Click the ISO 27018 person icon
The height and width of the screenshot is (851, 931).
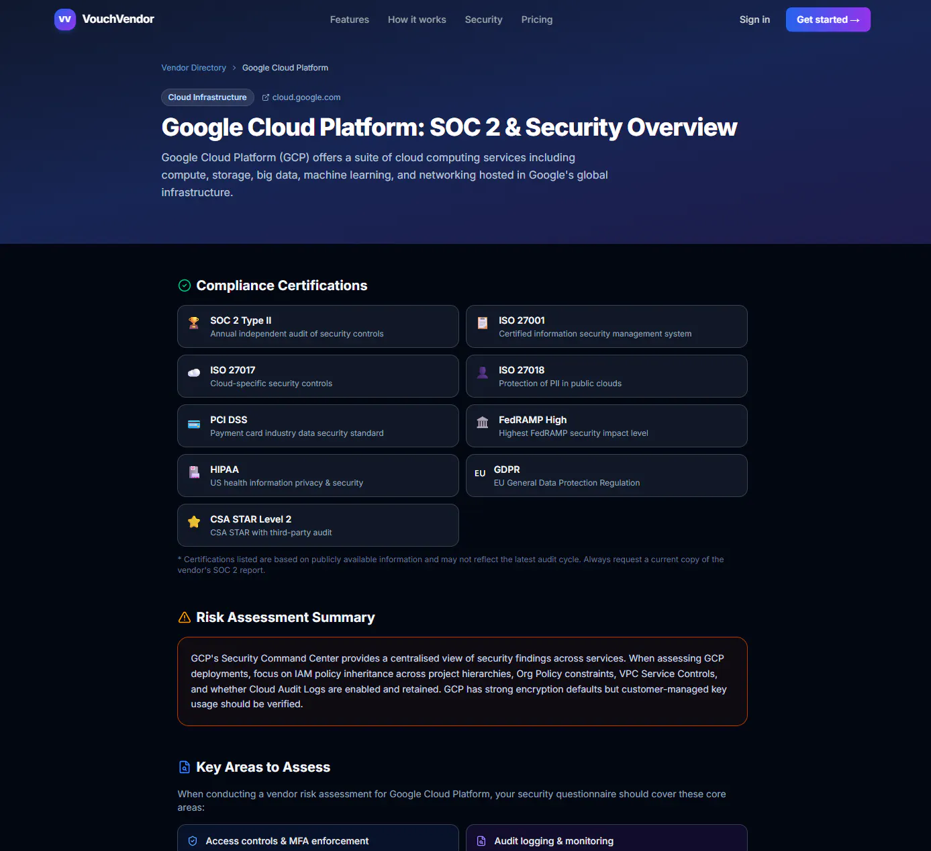[483, 373]
